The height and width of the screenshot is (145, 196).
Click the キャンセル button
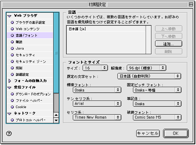148,133
